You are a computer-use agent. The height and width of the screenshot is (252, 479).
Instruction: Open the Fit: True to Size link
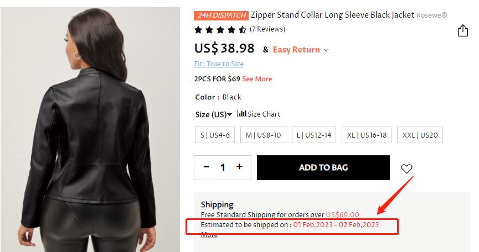click(219, 64)
